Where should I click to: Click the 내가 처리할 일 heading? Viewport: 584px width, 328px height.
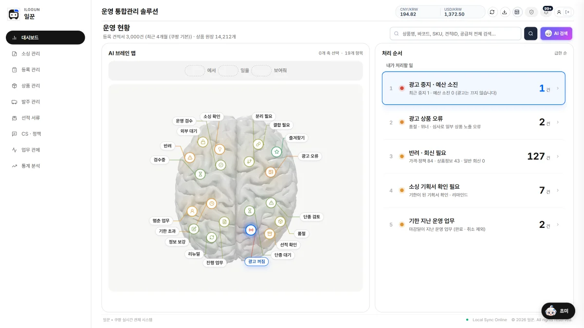click(400, 65)
